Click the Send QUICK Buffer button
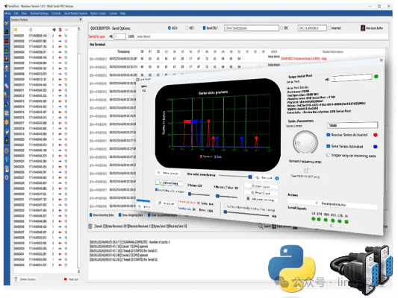The height and width of the screenshot is (298, 398). 332,204
